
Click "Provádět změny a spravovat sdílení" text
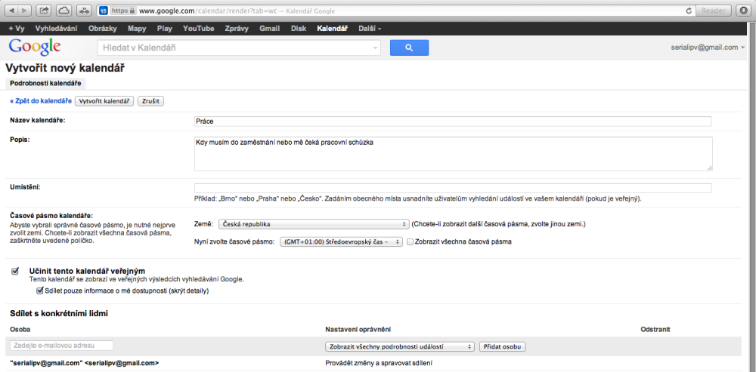pyautogui.click(x=377, y=364)
